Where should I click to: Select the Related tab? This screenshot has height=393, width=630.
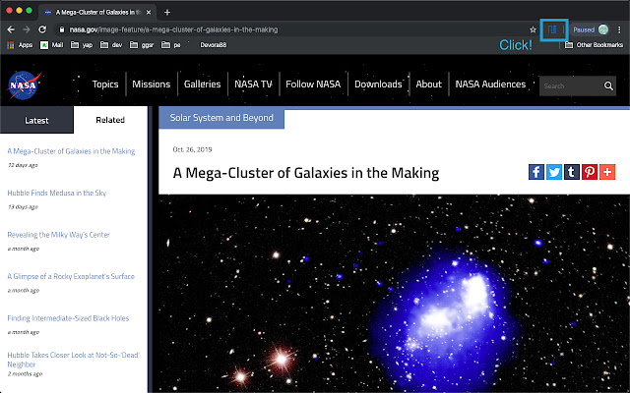point(110,120)
